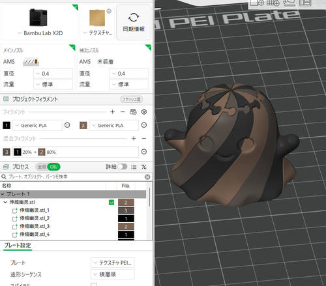Click the textured plate thumbnail image
Screen dimensions: 326x286
point(97,18)
